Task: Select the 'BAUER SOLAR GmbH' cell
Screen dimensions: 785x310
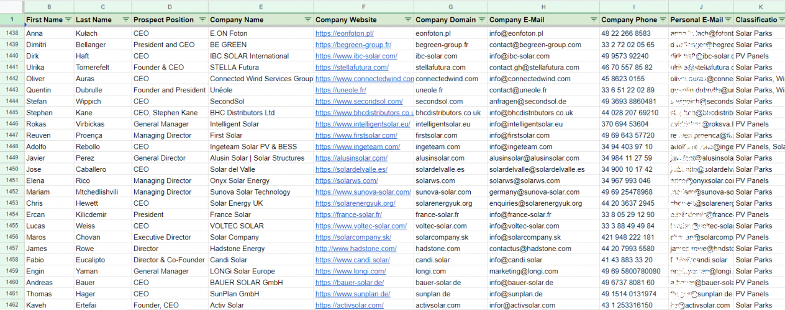Action: click(260, 282)
